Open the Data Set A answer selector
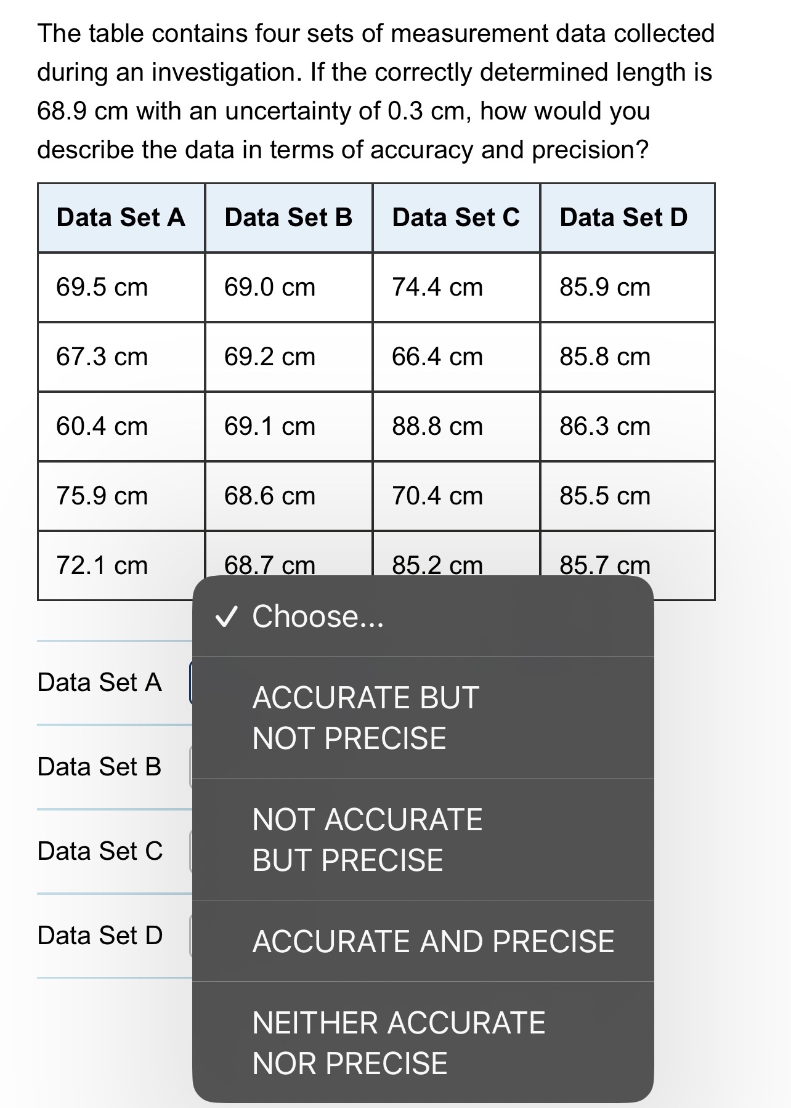 191,682
